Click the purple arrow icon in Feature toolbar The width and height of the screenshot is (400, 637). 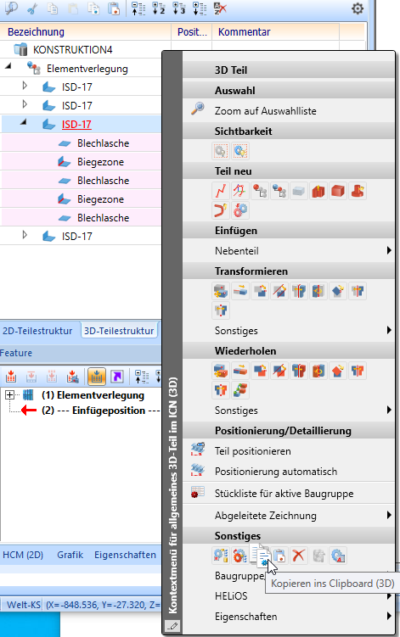[x=117, y=377]
